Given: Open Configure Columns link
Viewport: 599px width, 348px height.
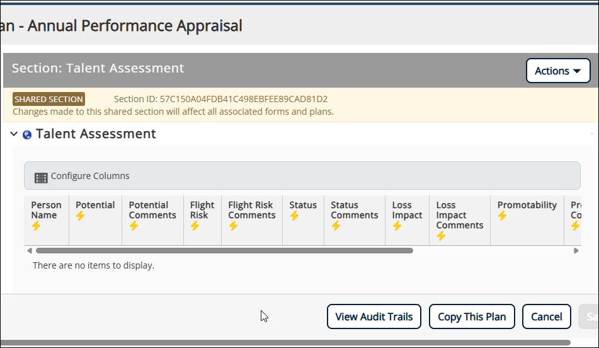Looking at the screenshot, I should [90, 176].
